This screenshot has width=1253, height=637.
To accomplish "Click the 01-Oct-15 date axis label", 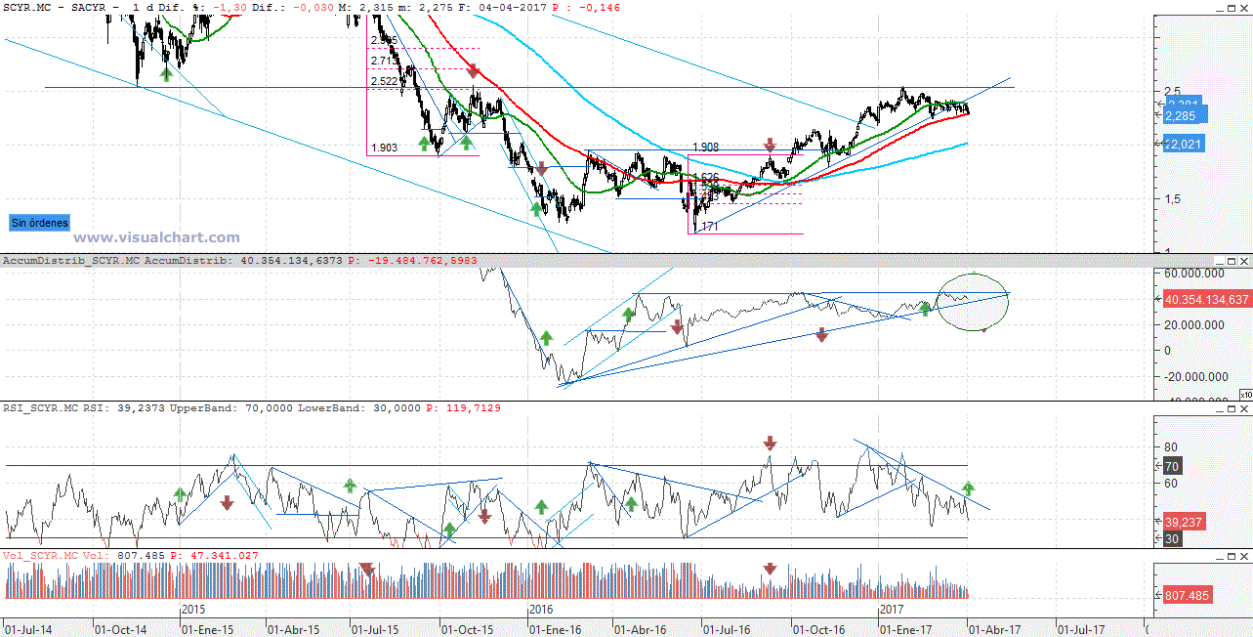I will [469, 629].
